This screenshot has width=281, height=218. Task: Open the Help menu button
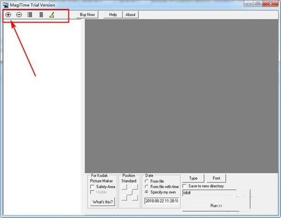coord(113,15)
